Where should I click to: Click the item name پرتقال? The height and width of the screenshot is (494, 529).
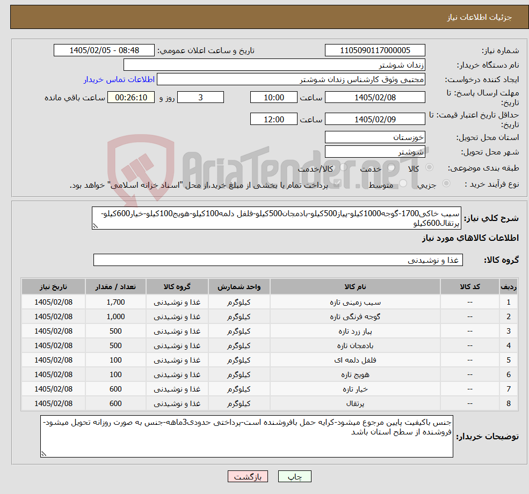(355, 404)
